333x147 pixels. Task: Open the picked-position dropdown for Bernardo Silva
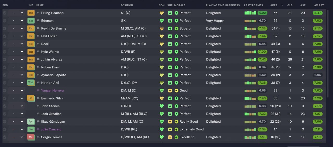22,98
